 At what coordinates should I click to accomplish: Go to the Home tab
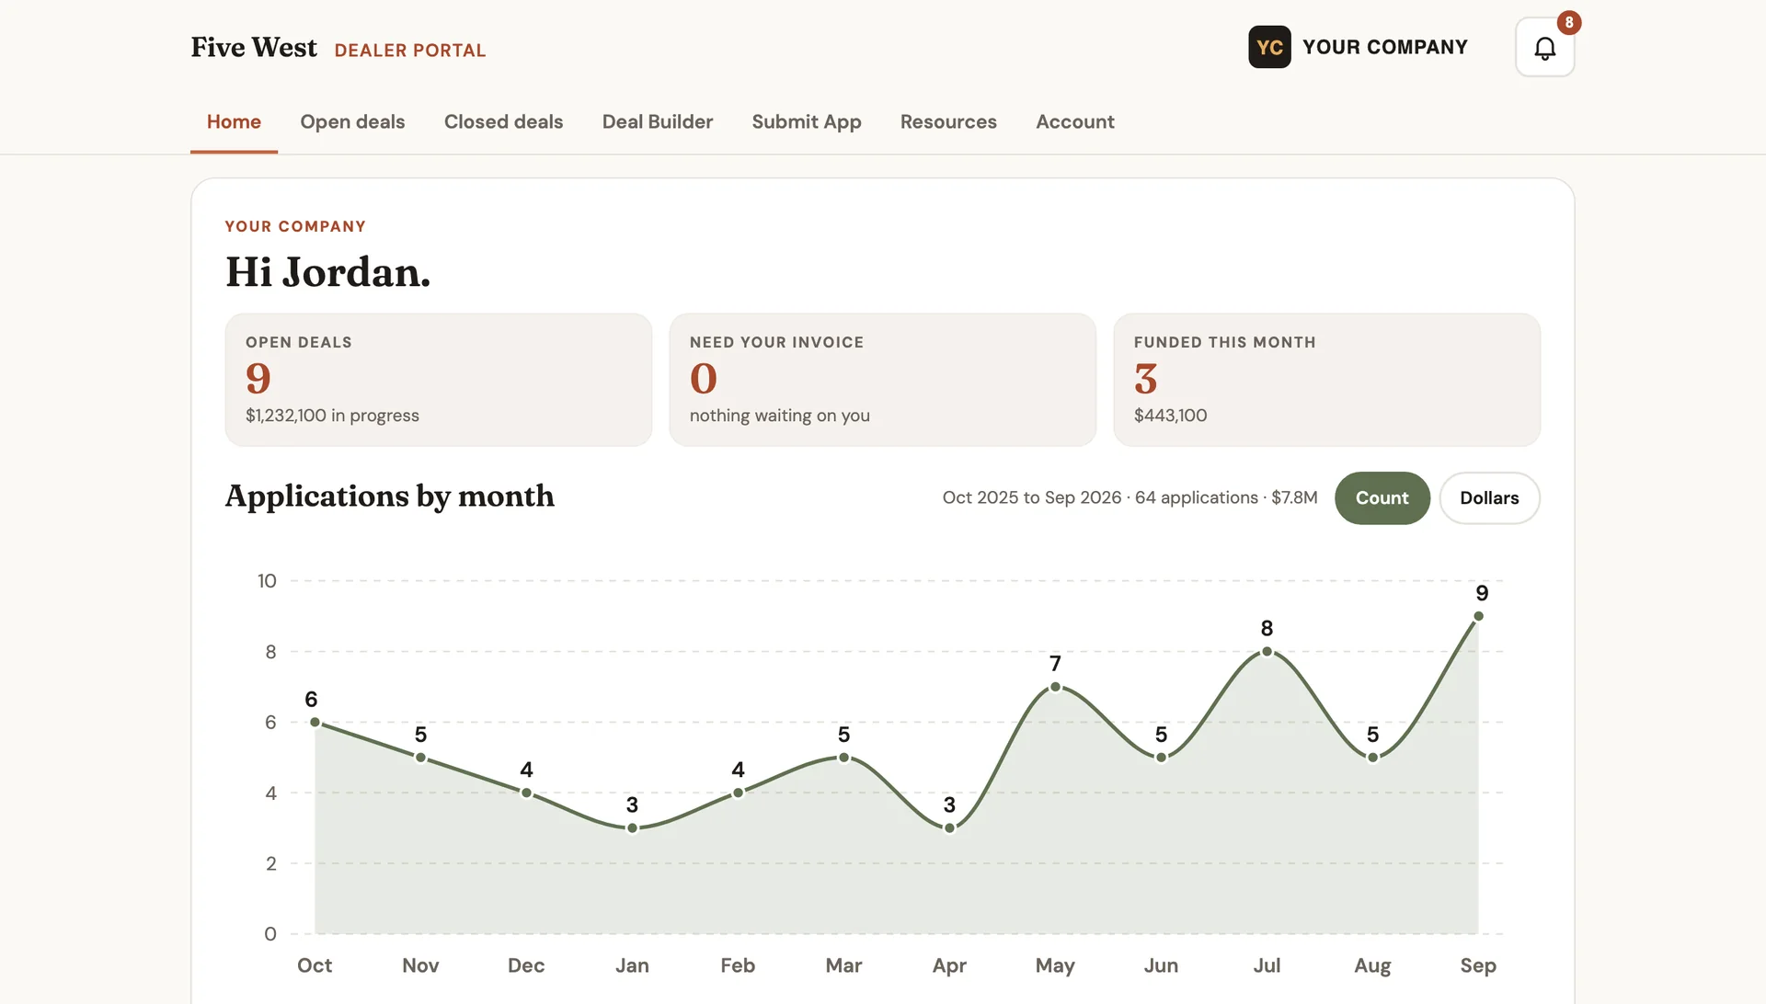click(234, 121)
